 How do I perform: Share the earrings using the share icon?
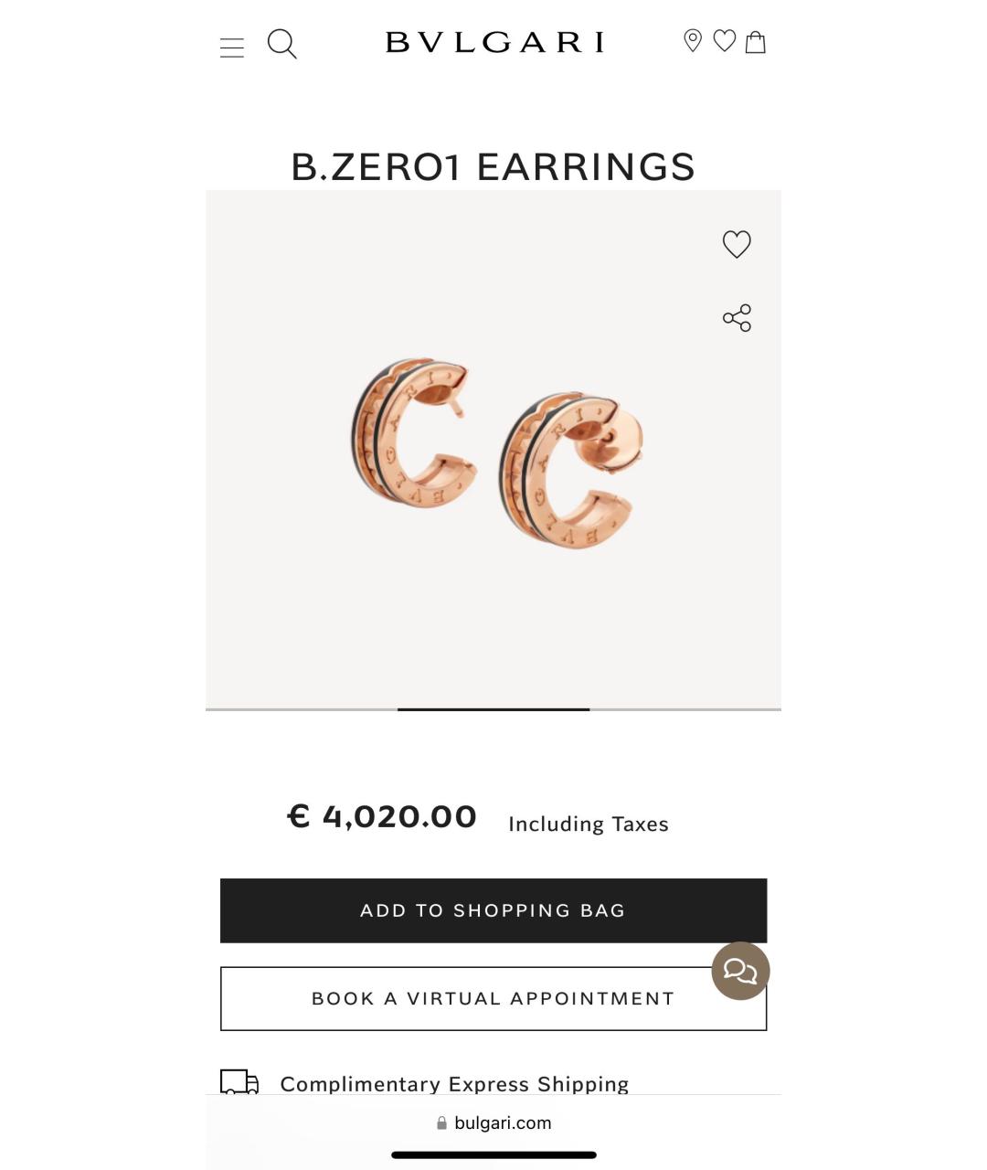(737, 317)
